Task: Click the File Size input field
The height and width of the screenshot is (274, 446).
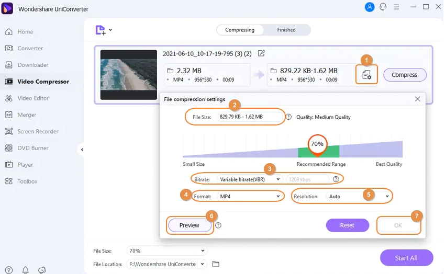Action: (250, 117)
